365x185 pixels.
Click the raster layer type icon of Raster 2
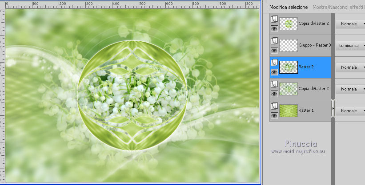[x=274, y=63]
